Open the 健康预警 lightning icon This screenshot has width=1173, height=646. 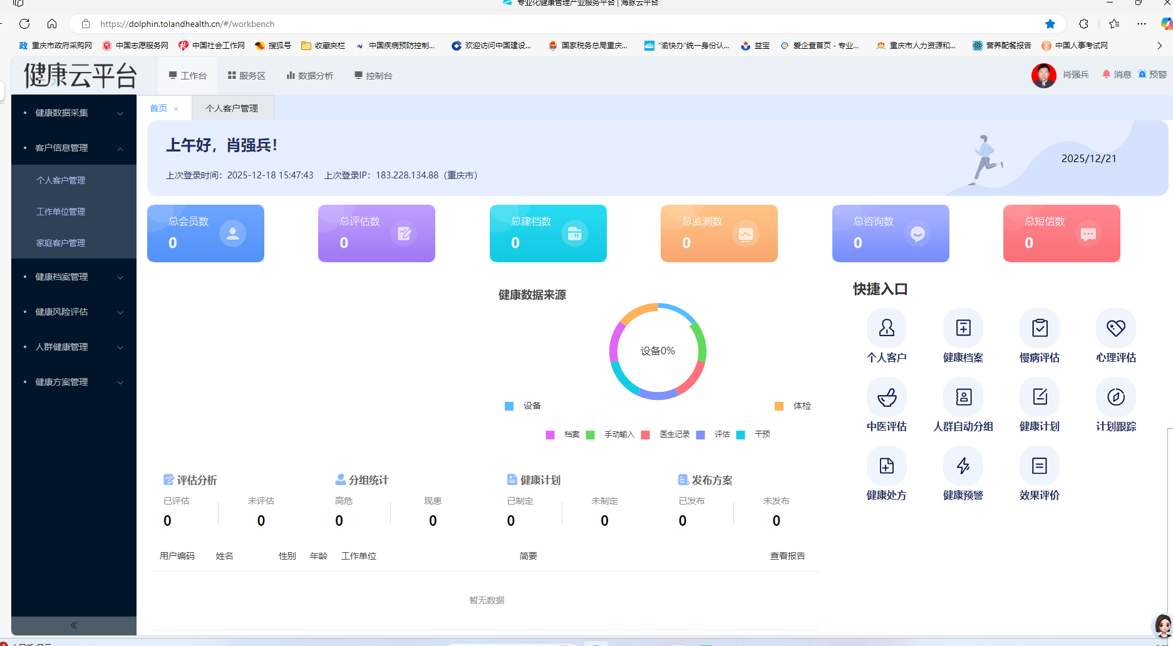963,466
